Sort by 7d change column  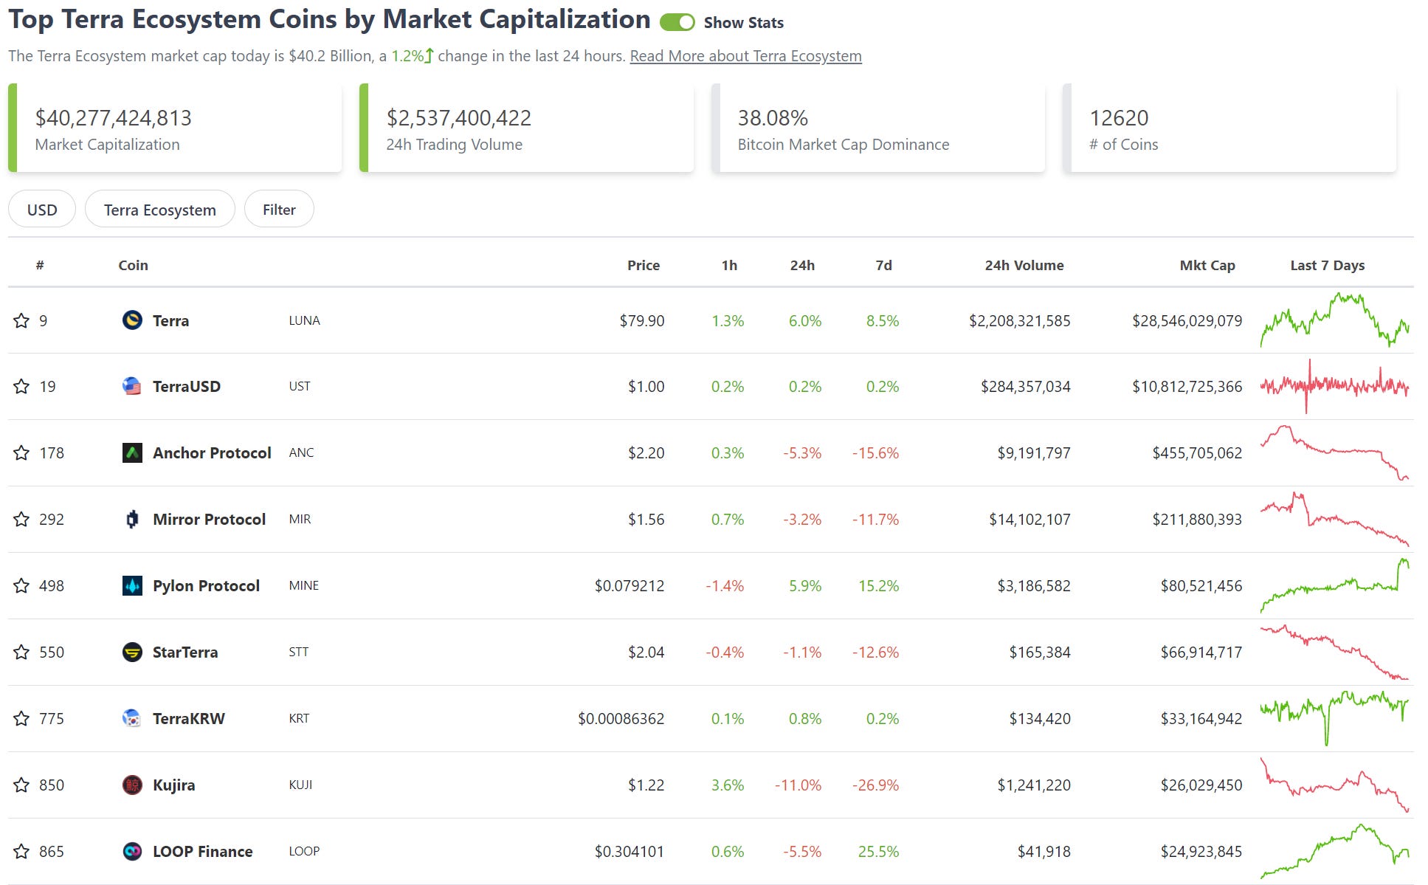tap(883, 265)
